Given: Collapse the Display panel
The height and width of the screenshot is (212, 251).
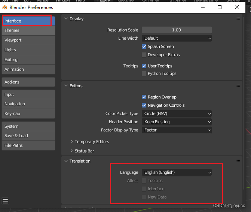Looking at the screenshot, I should (66, 19).
